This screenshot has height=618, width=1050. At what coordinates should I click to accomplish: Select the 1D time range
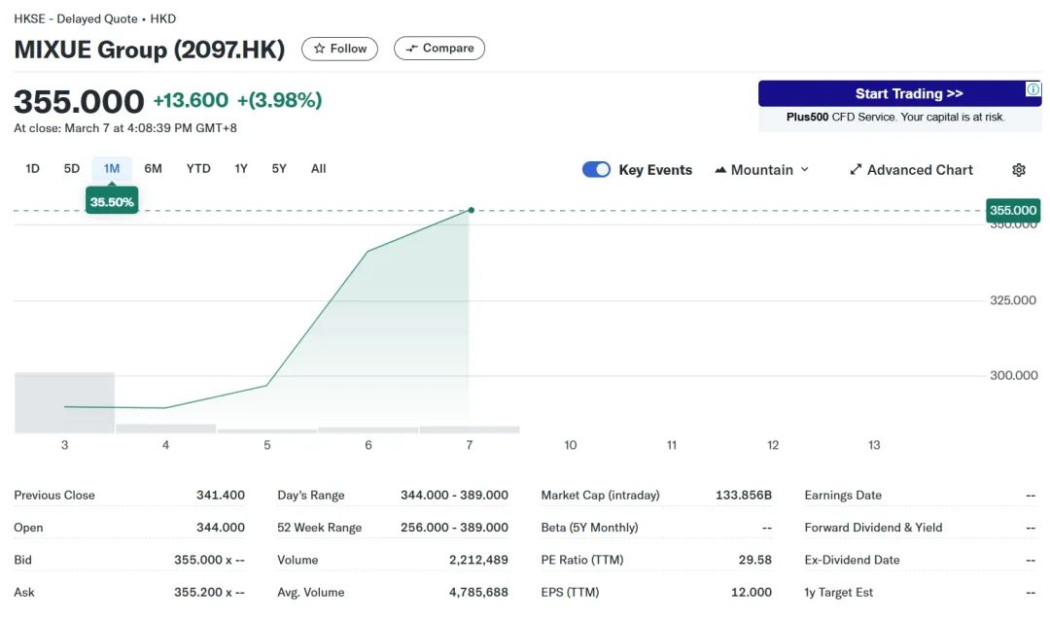pos(32,169)
